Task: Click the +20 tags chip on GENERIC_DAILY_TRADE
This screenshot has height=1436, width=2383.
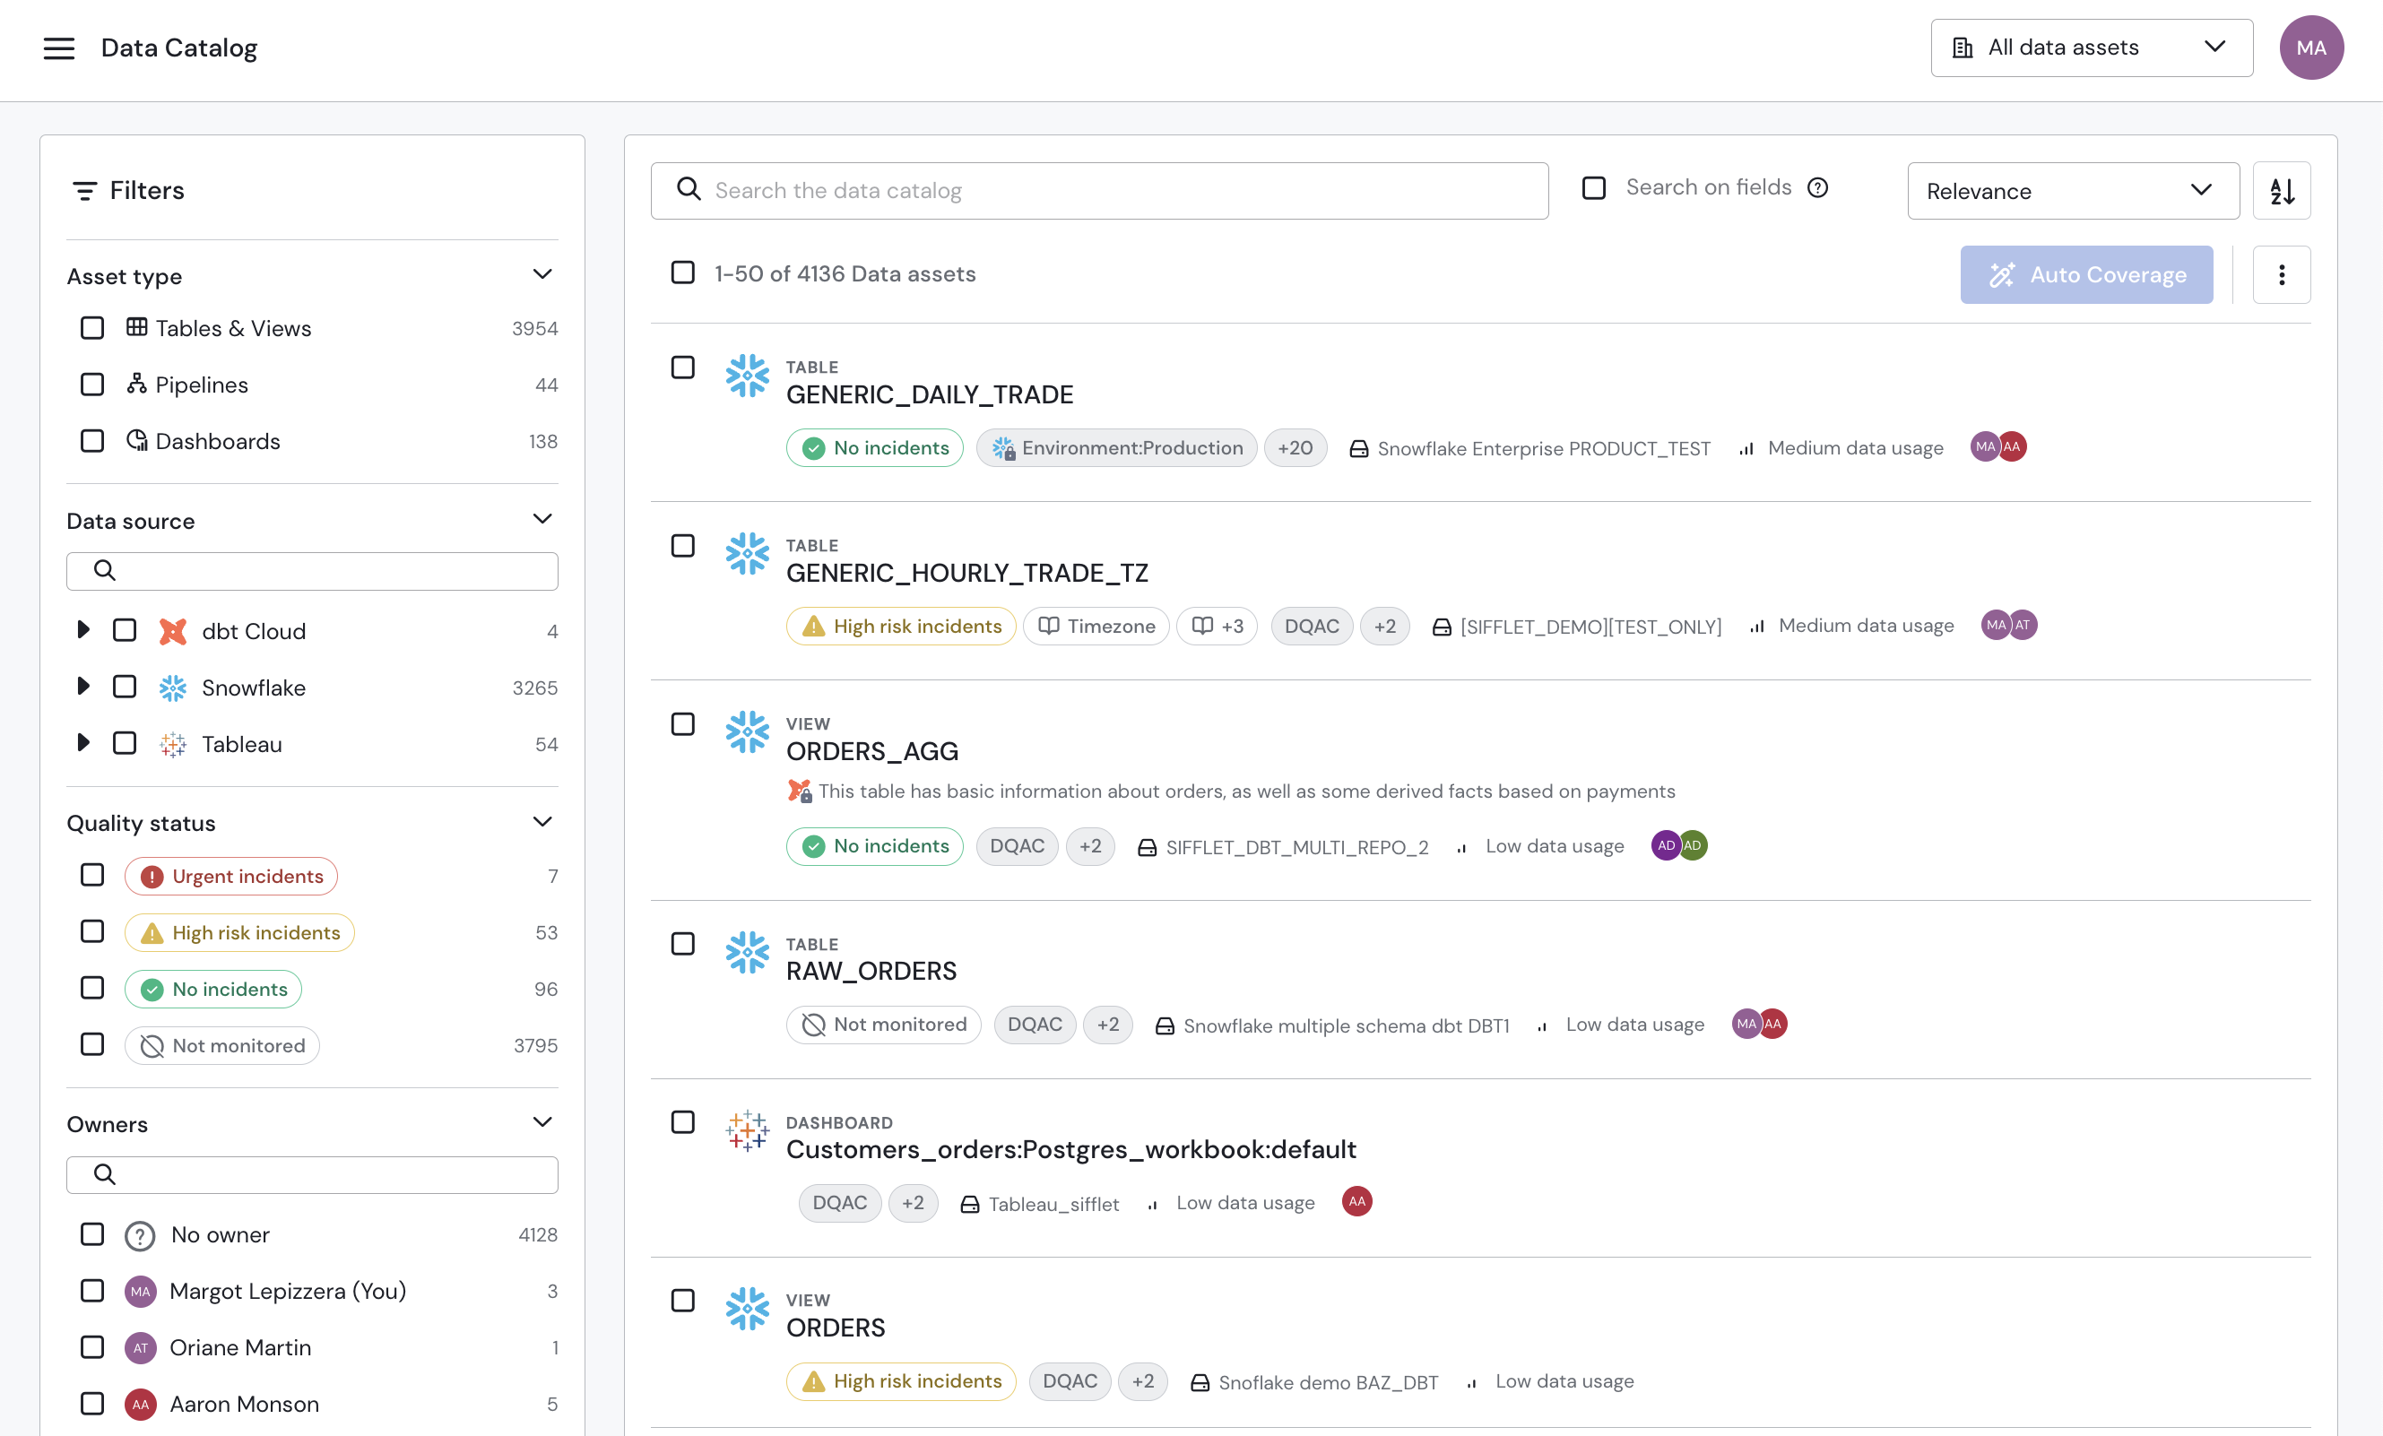Action: (x=1295, y=447)
